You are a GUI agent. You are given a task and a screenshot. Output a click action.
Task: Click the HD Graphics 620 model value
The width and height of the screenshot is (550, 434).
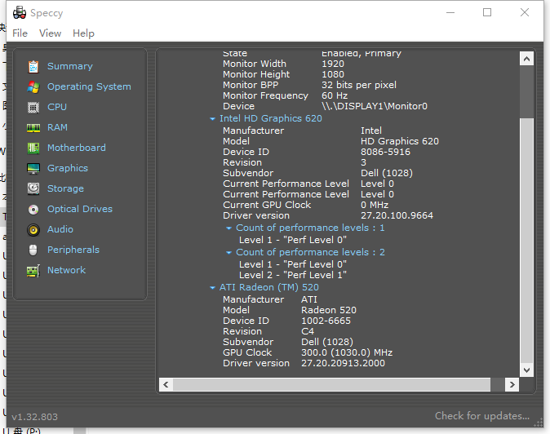[x=400, y=141]
